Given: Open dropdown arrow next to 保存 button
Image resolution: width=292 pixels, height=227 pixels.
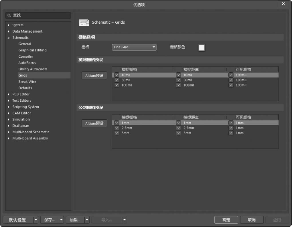Looking at the screenshot, I should 61,220.
